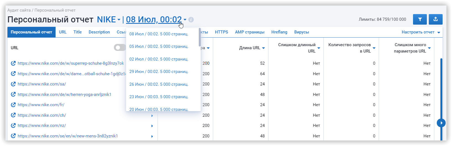Screen dimensions: 452x146
Task: Open the https://www.nike.com/sa/ link
Action: [x=42, y=84]
